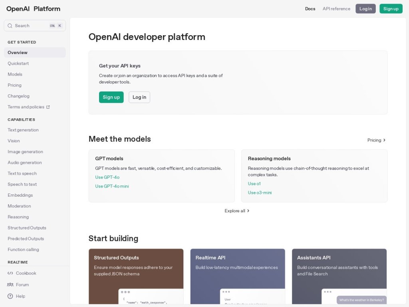Open Structured Outputs in the sidebar
This screenshot has width=409, height=307.
pos(27,228)
